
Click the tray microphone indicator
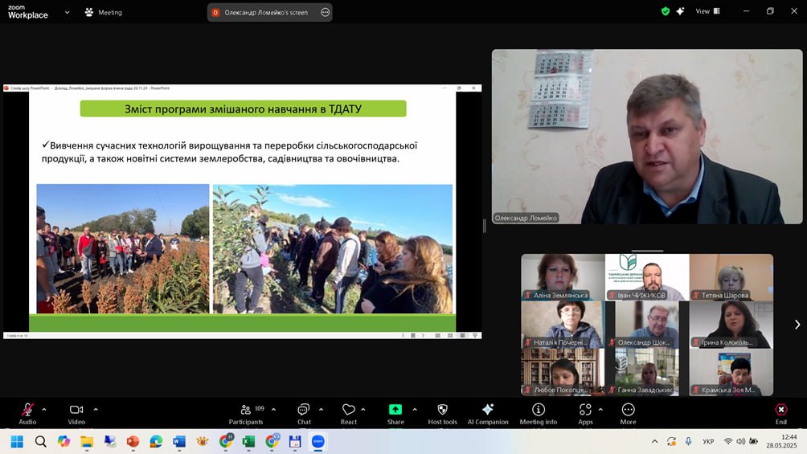click(x=688, y=441)
